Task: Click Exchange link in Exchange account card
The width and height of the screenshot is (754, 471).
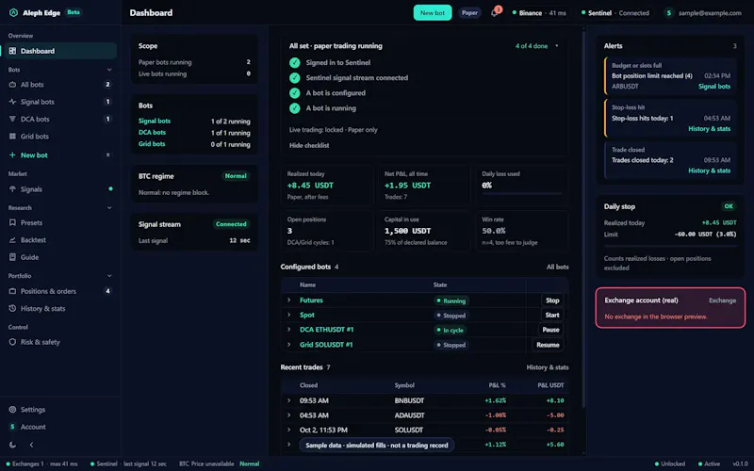Action: coord(722,300)
